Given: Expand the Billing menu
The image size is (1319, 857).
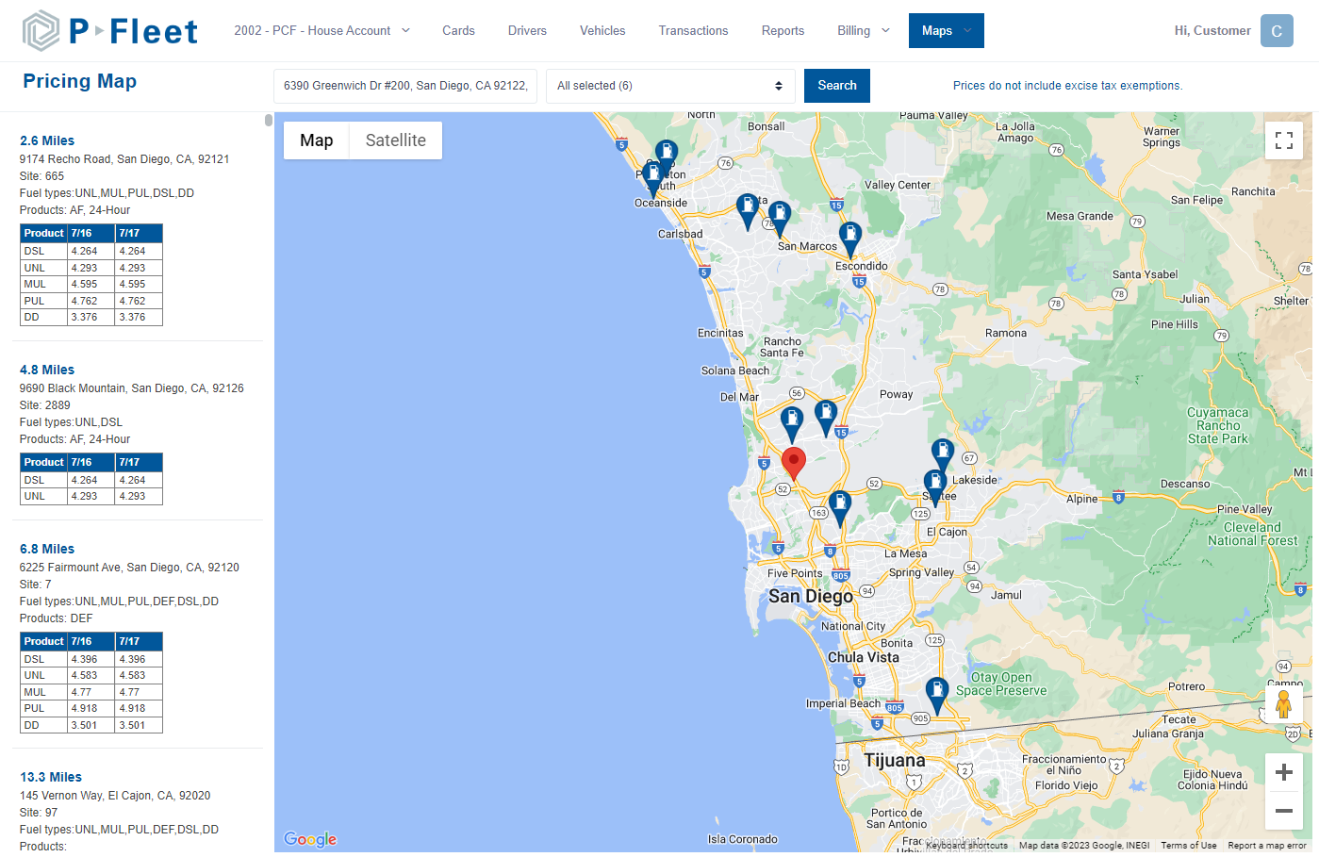Looking at the screenshot, I should [x=863, y=30].
